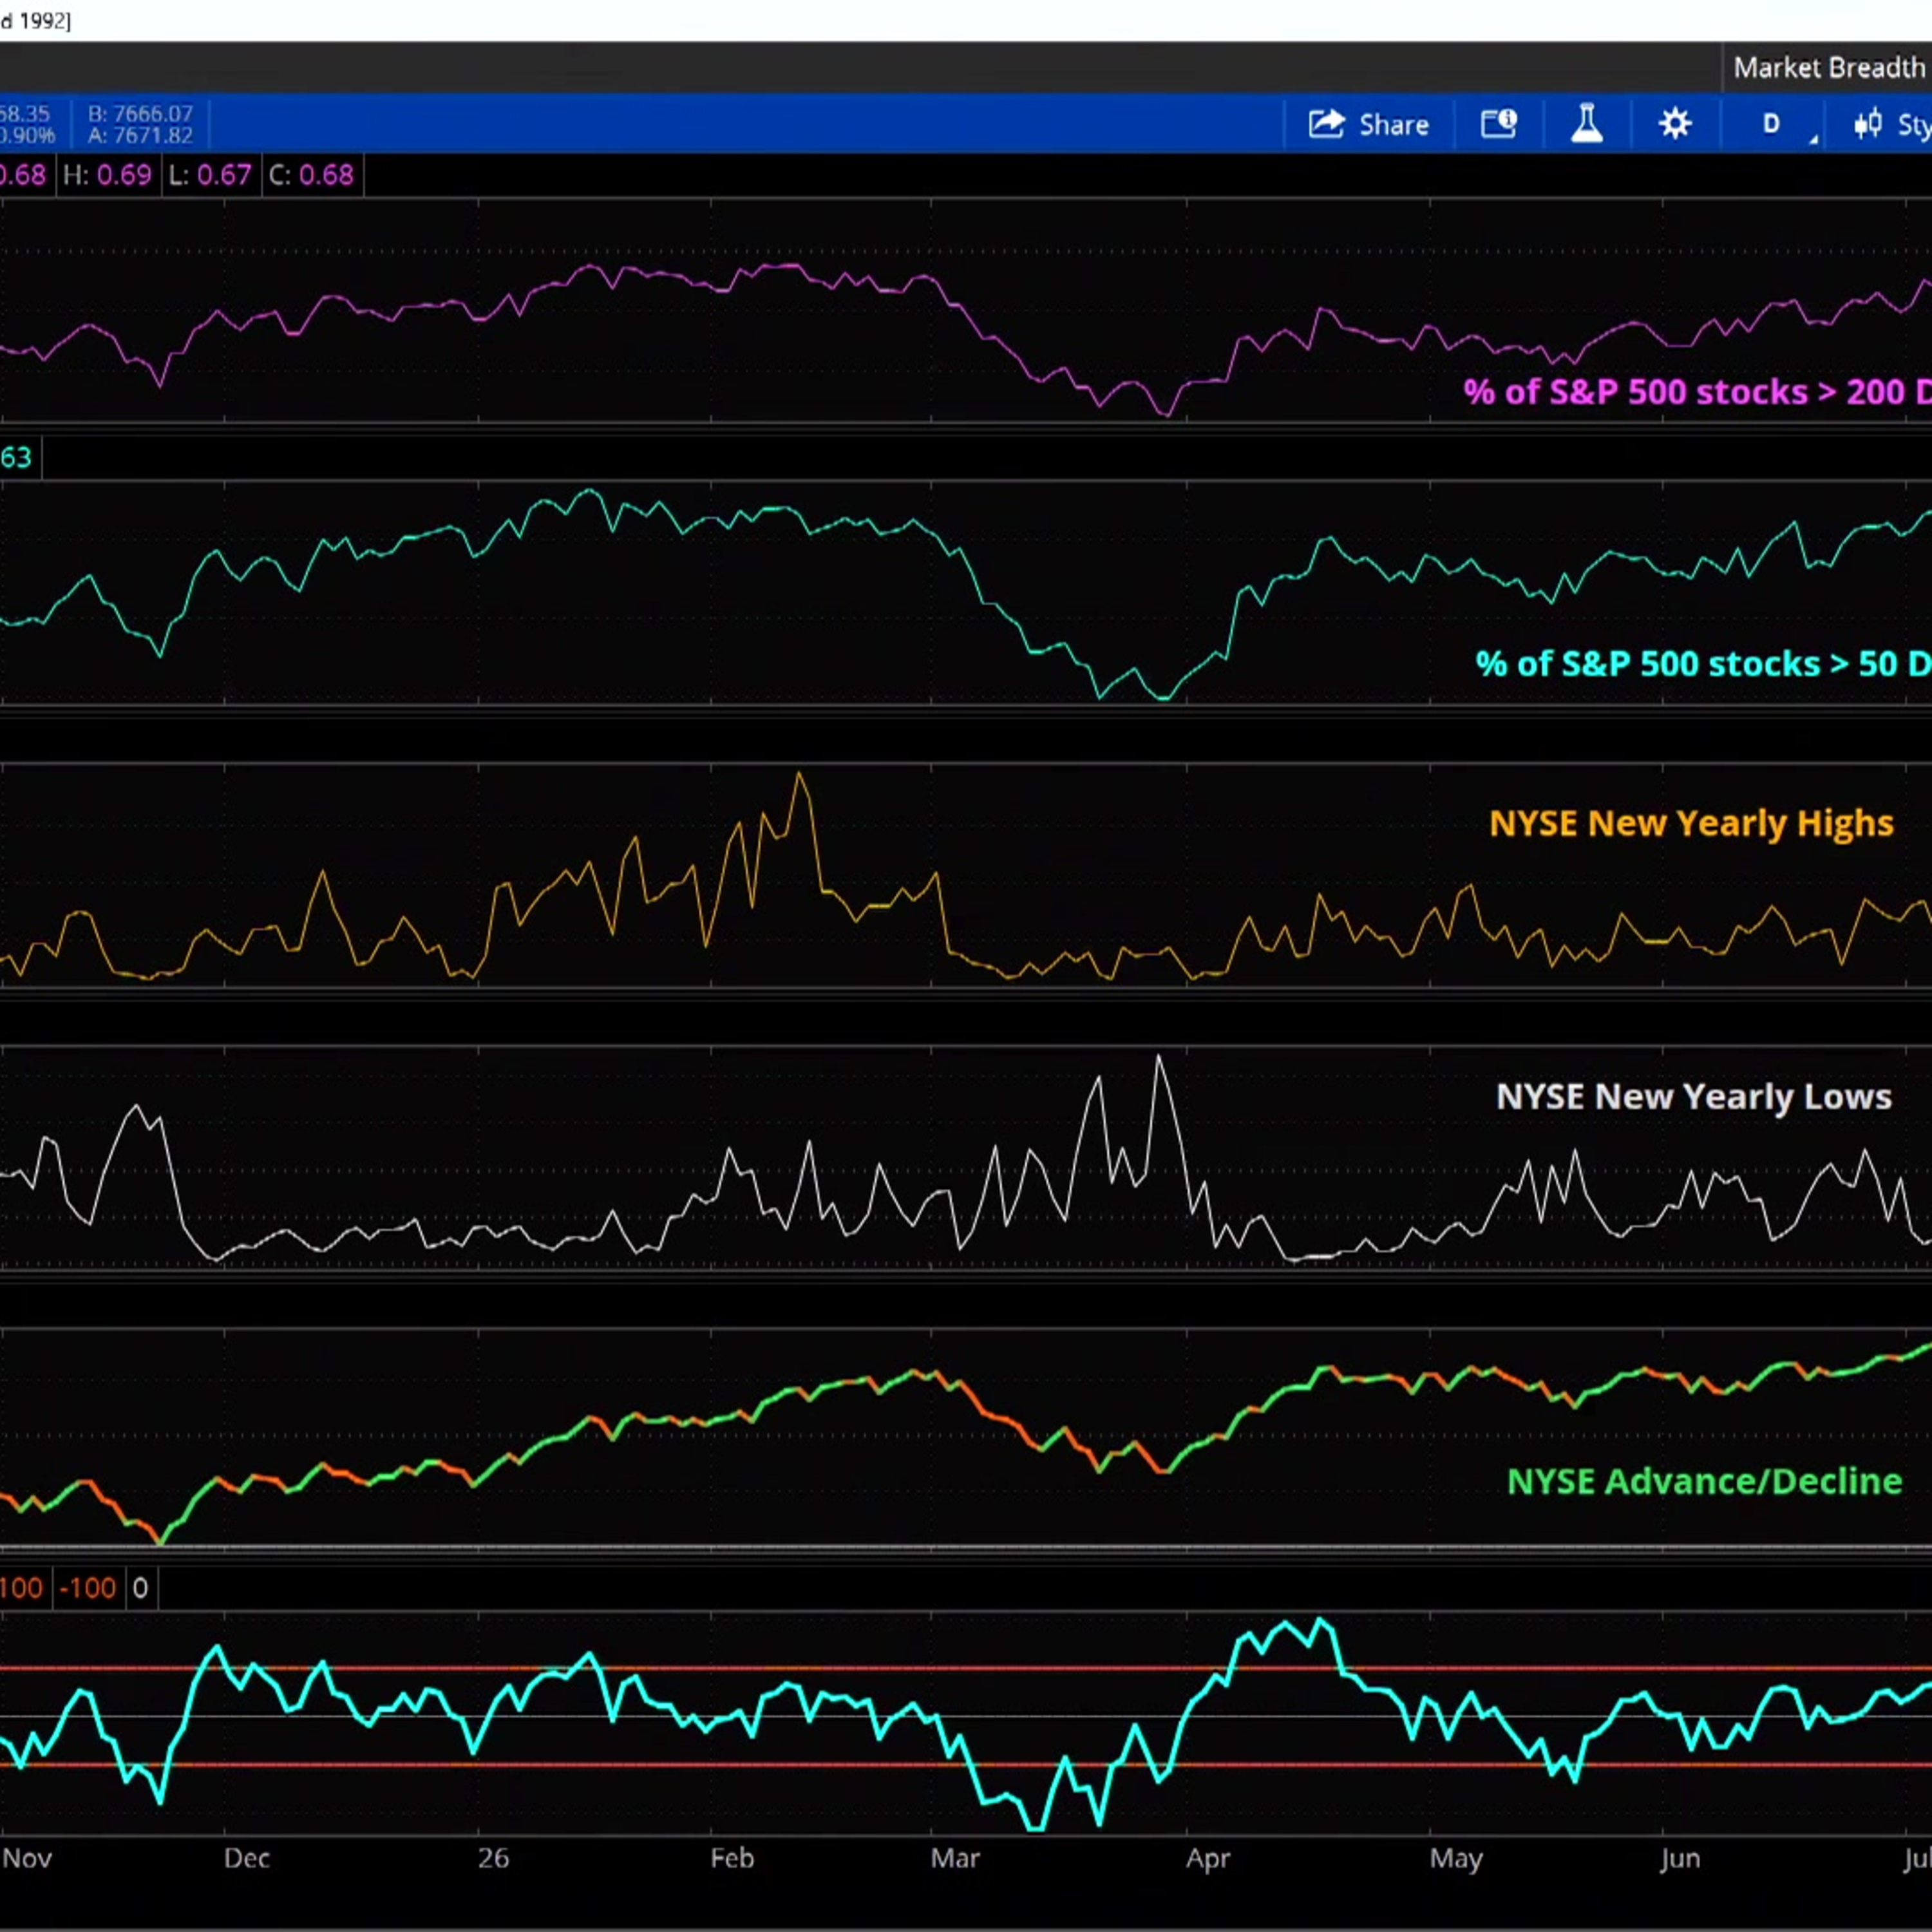1932x1932 pixels.
Task: Select the Market Breadth tab
Action: [x=1828, y=67]
